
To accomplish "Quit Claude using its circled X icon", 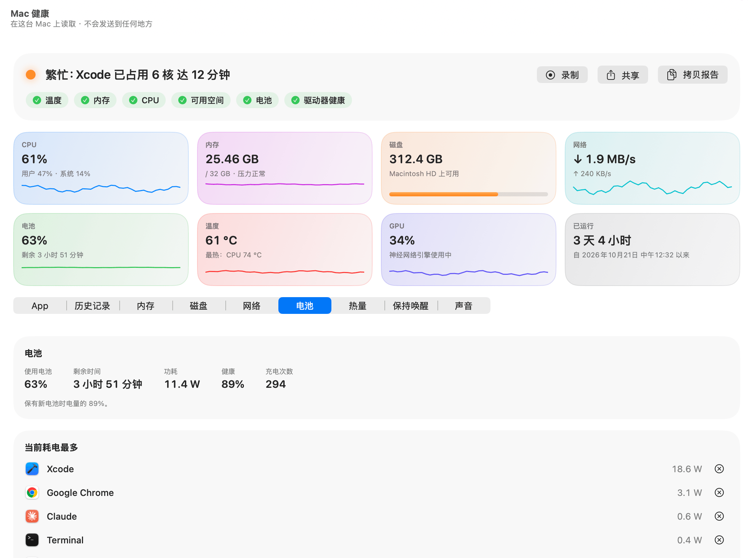I will tap(719, 516).
